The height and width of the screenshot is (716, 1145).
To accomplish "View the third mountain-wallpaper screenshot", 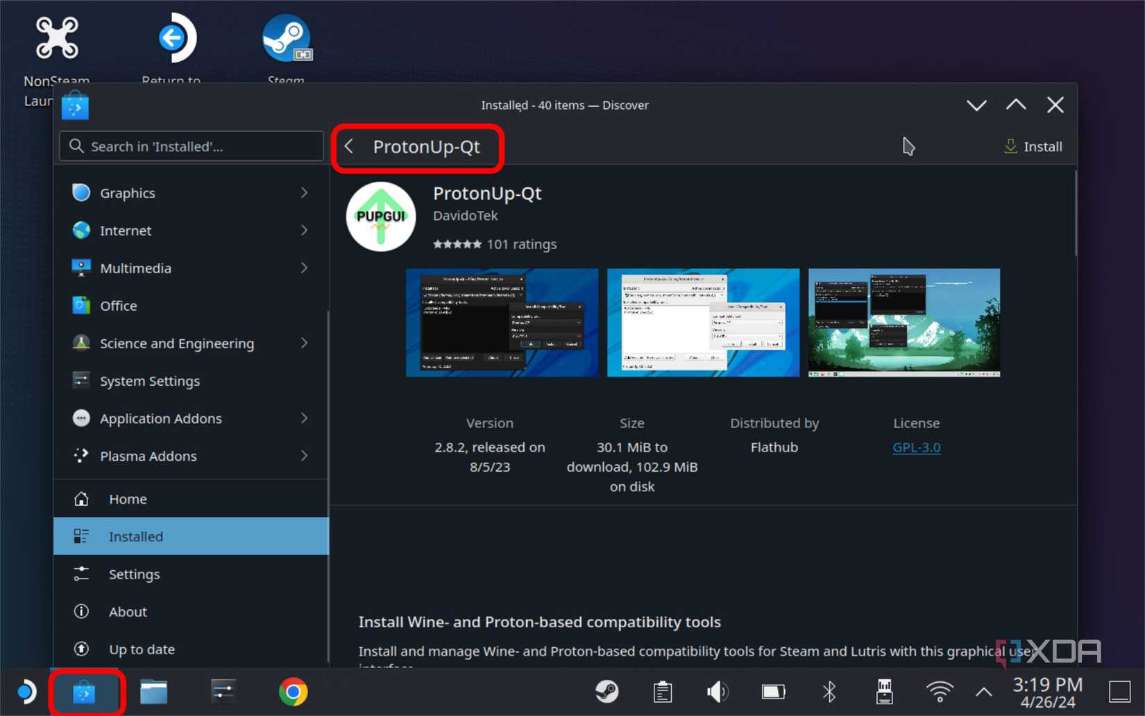I will 904,323.
